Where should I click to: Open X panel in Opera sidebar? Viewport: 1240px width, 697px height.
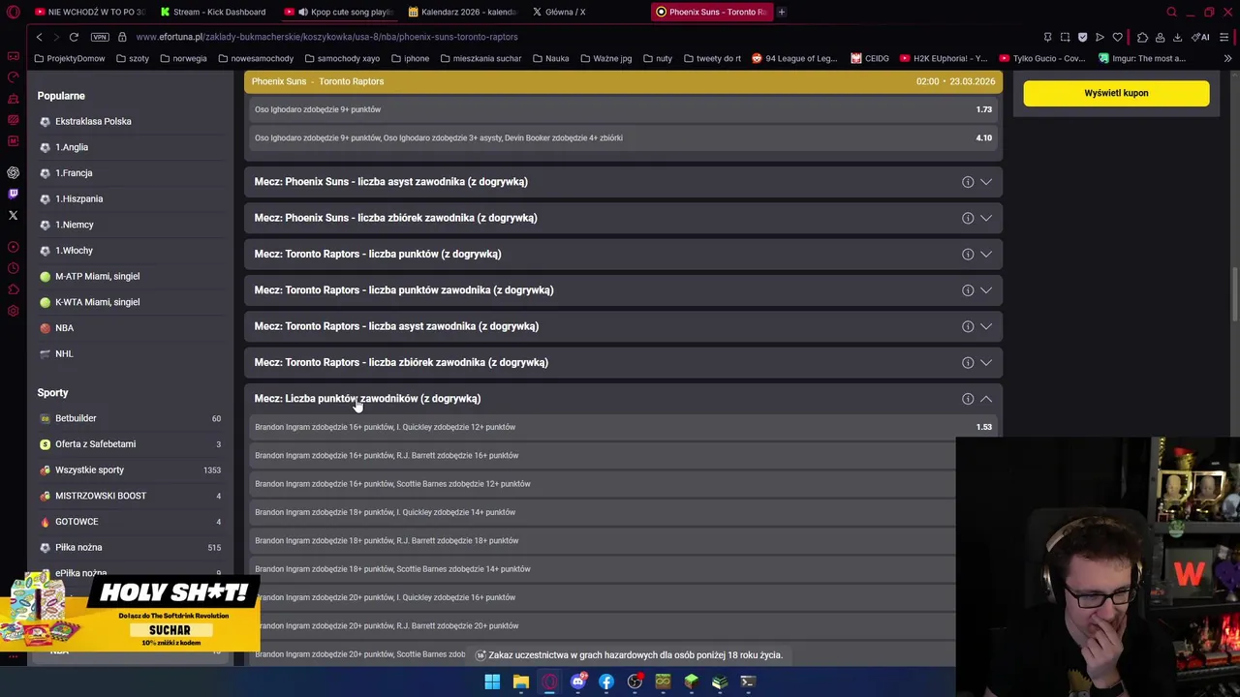click(14, 215)
